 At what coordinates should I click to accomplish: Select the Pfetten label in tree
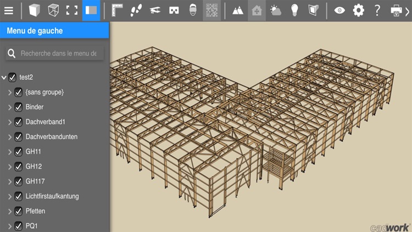35,211
